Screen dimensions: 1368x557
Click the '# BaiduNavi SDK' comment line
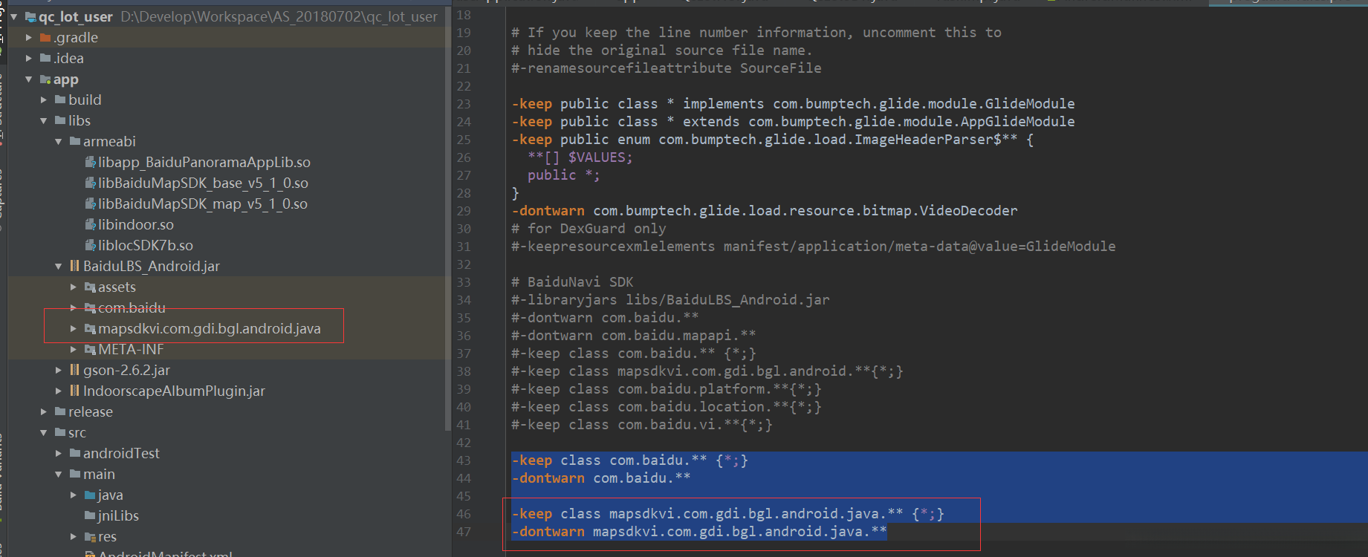572,282
